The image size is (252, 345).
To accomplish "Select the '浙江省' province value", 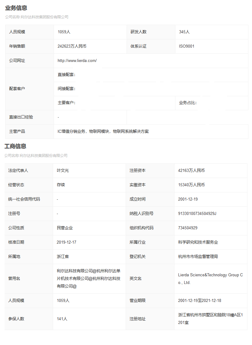I will click(x=63, y=256).
